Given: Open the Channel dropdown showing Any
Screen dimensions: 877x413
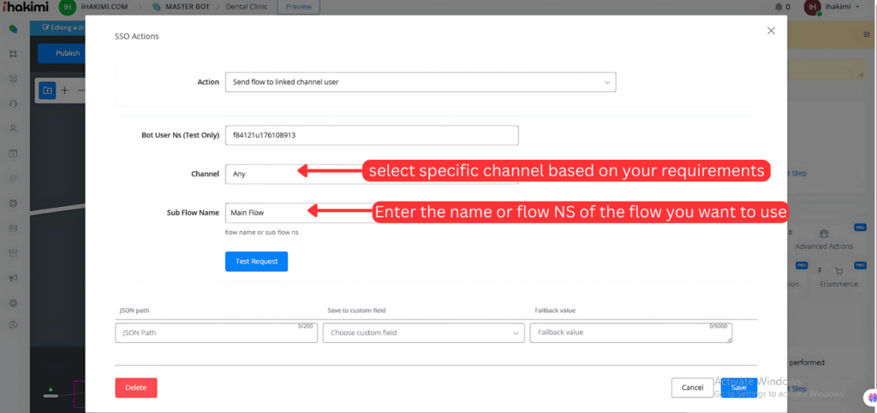Looking at the screenshot, I should click(261, 174).
